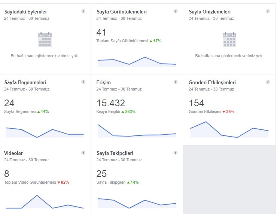This screenshot has height=214, width=277.
Task: Open the Erişim card title
Action: pyautogui.click(x=104, y=82)
